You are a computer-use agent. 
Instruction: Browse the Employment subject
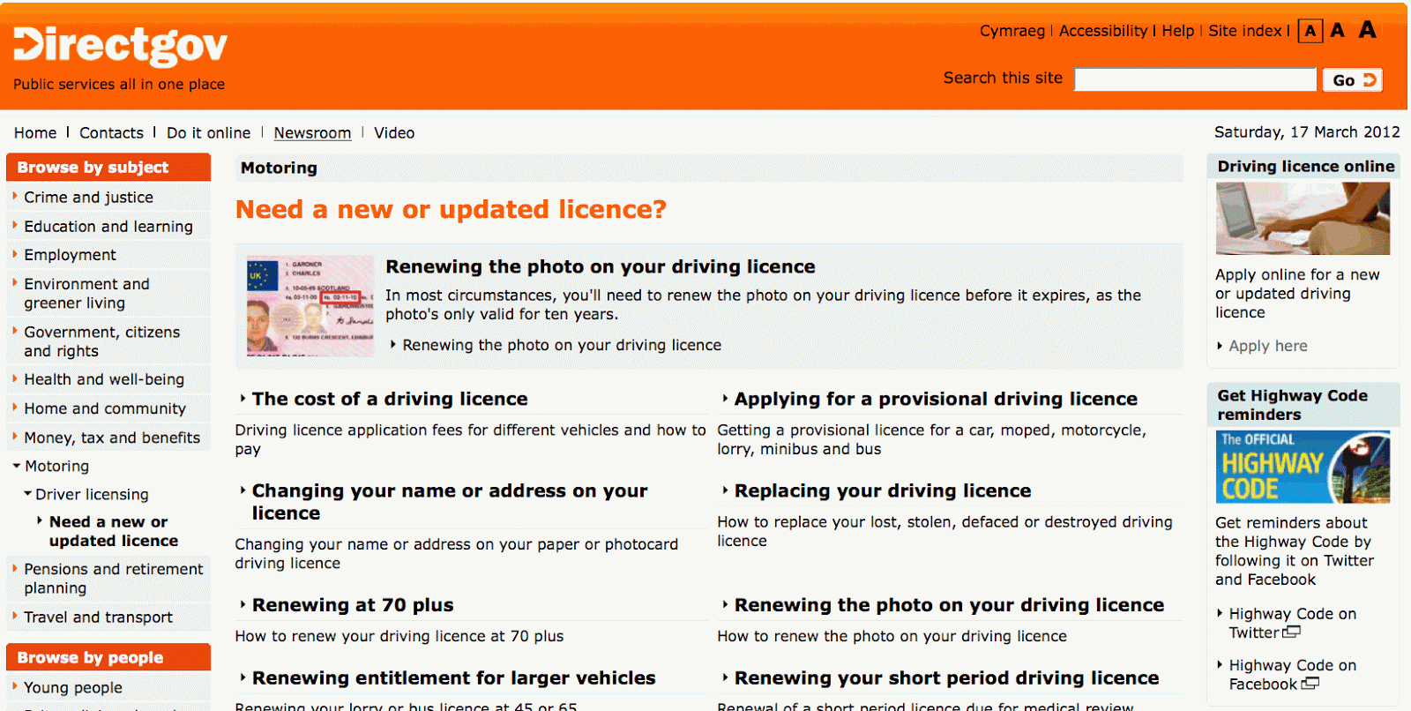[71, 255]
